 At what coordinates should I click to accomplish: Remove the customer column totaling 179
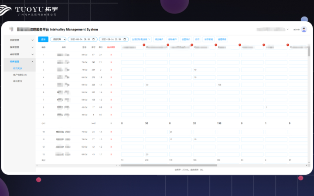tap(192, 45)
